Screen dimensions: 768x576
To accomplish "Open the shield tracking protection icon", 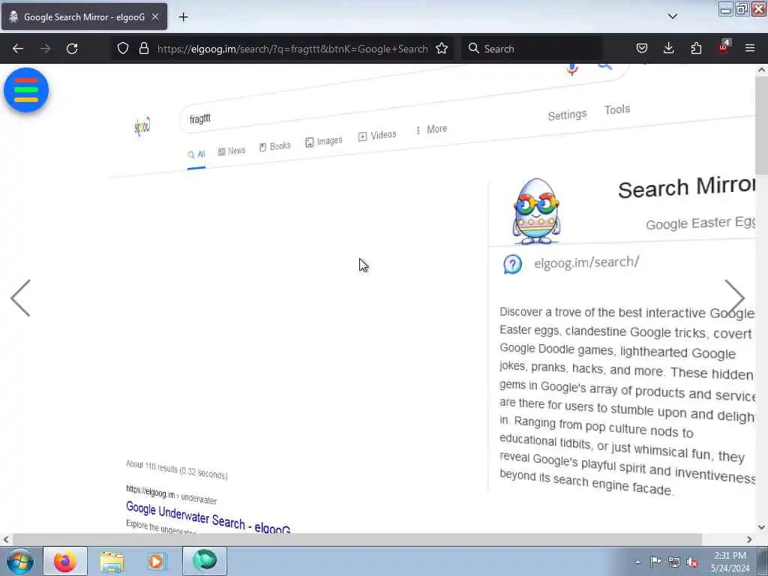I will pos(123,48).
